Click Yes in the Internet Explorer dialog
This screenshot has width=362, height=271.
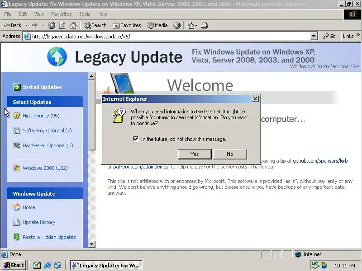[x=195, y=154]
